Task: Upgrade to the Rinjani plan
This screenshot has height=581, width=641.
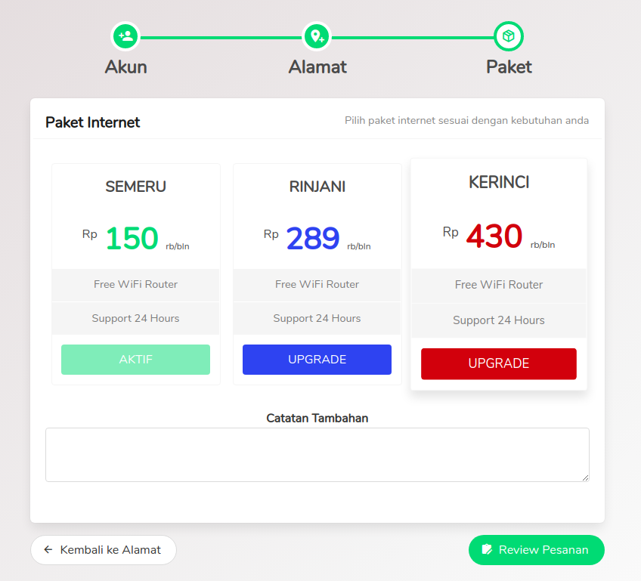Action: coord(317,360)
